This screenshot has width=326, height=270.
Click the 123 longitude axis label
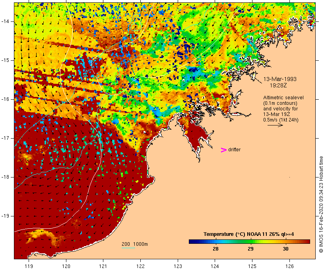coord(178,266)
